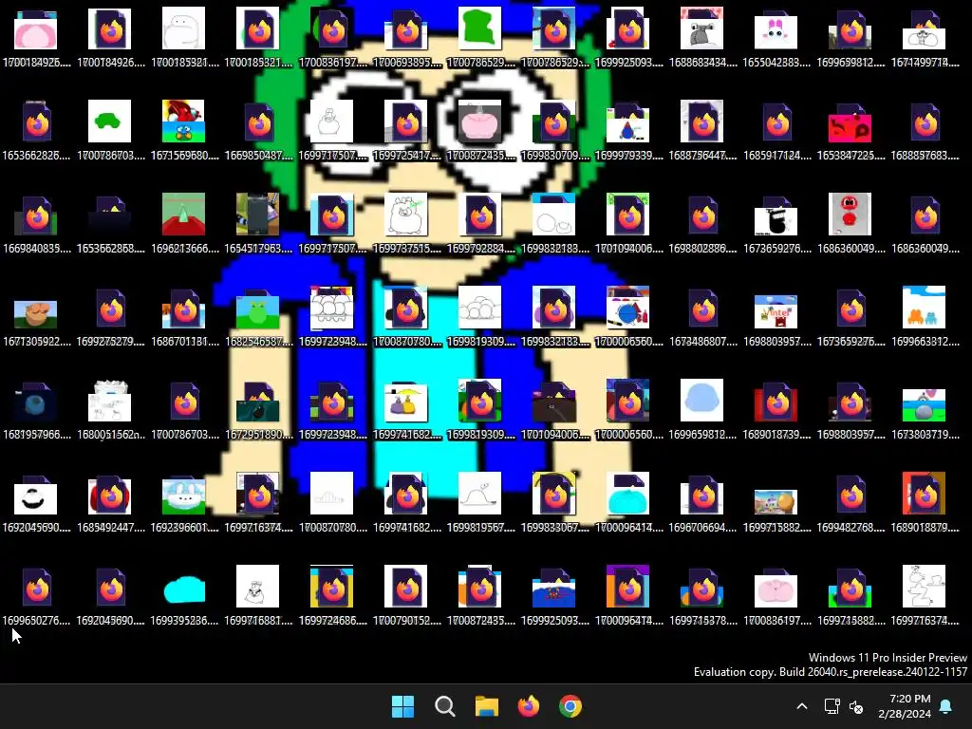Open the notification bell
This screenshot has height=729, width=972.
(x=946, y=706)
